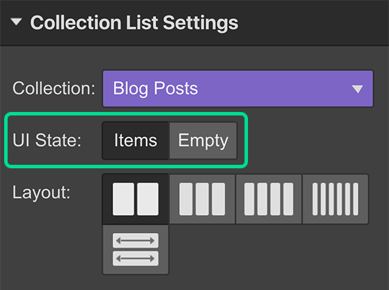Choose the six-column layout option
Screen dimensions: 389x290
pos(335,199)
